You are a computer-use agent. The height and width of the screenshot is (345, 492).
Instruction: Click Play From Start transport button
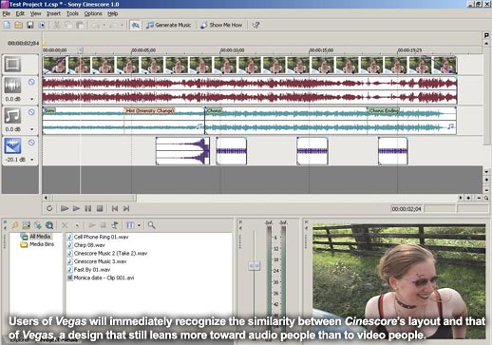click(x=65, y=208)
